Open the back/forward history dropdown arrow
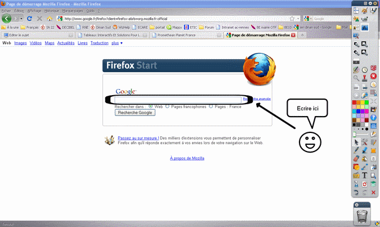380x227 pixels. point(21,19)
